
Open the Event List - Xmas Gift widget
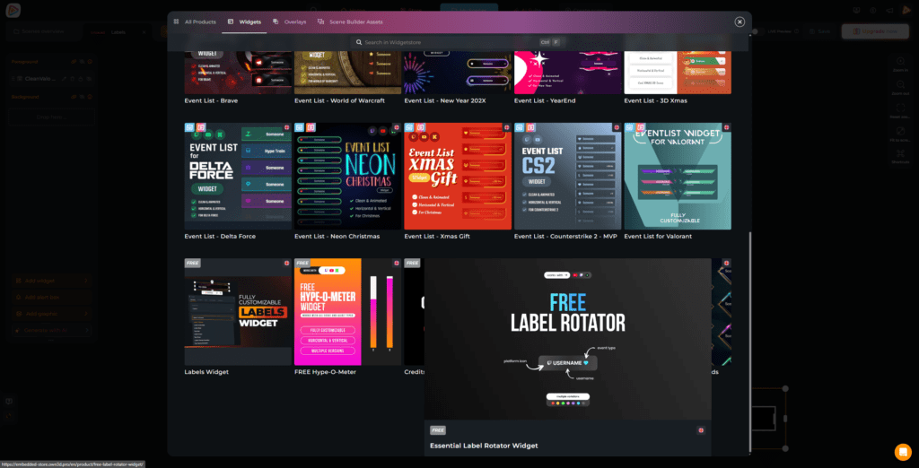[458, 177]
